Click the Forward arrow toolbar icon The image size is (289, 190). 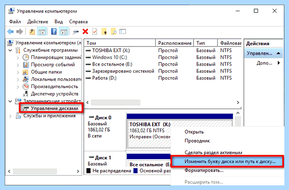click(x=20, y=32)
